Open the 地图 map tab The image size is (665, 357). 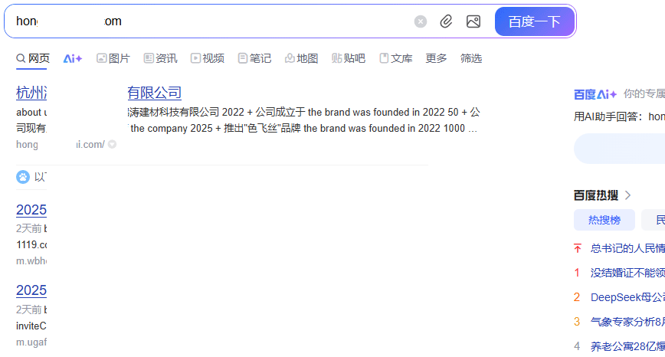(x=301, y=58)
